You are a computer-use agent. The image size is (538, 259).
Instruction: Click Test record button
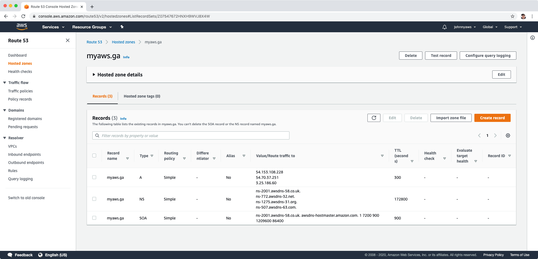[x=441, y=56]
